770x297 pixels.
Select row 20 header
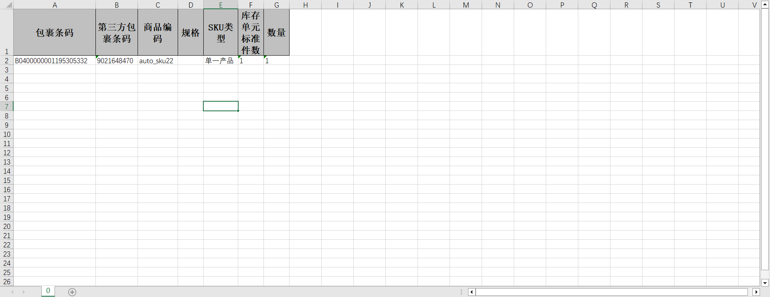click(x=6, y=226)
